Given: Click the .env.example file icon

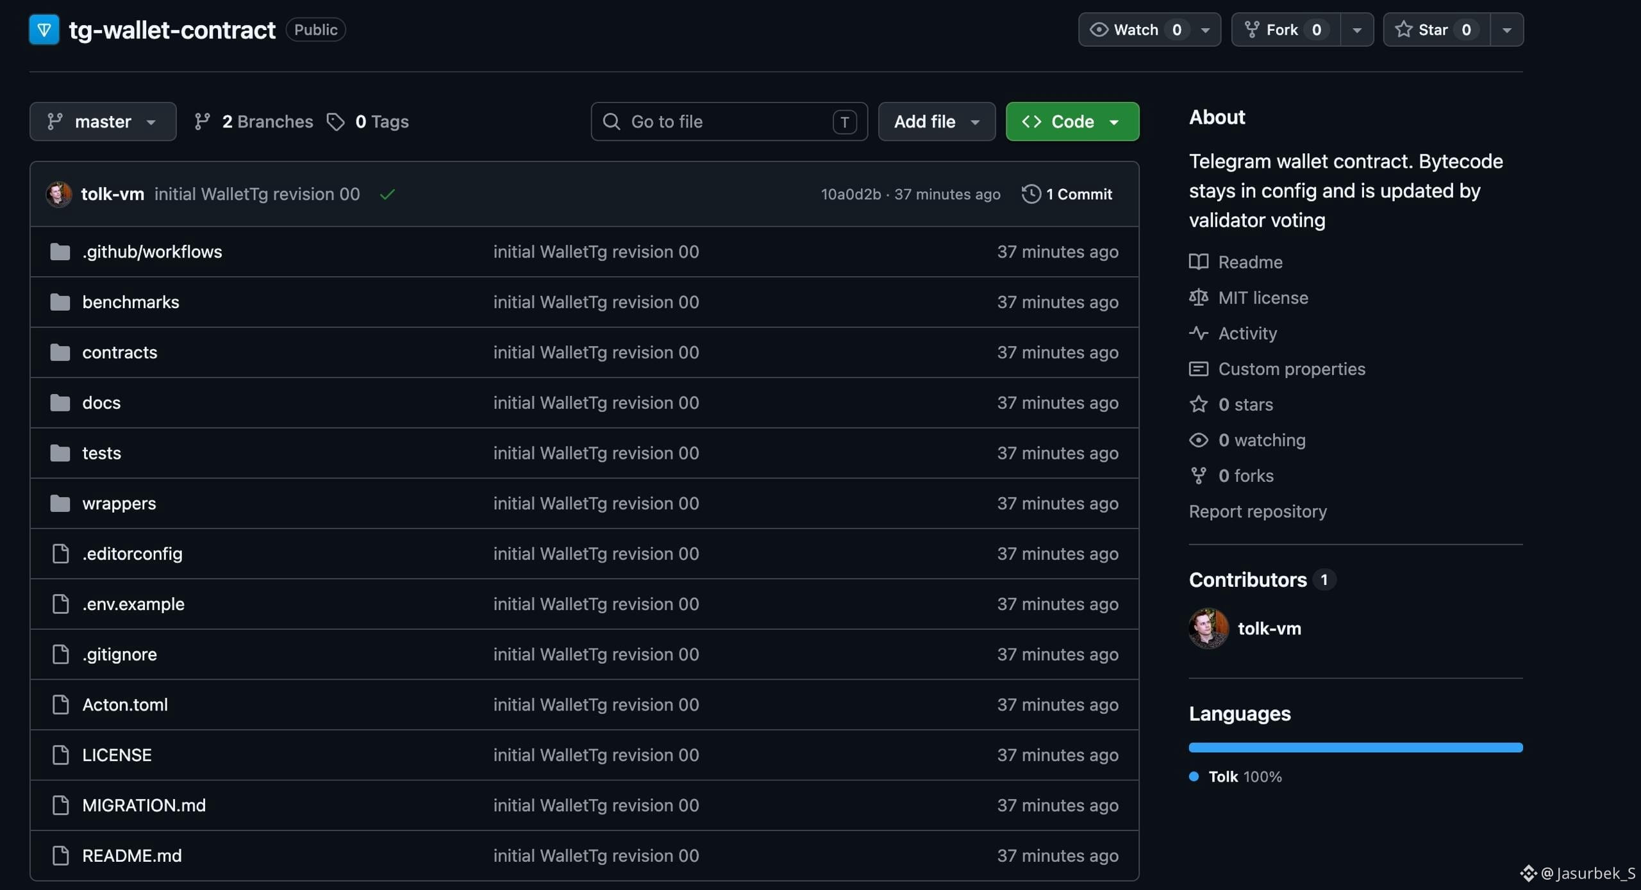Looking at the screenshot, I should click(60, 604).
